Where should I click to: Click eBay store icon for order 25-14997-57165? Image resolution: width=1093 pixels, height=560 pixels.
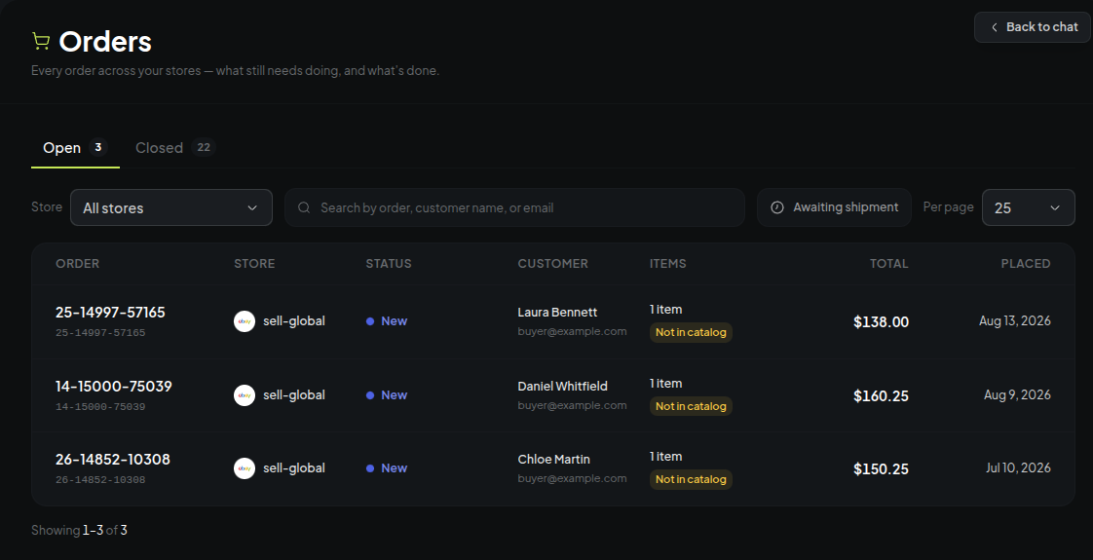coord(244,321)
